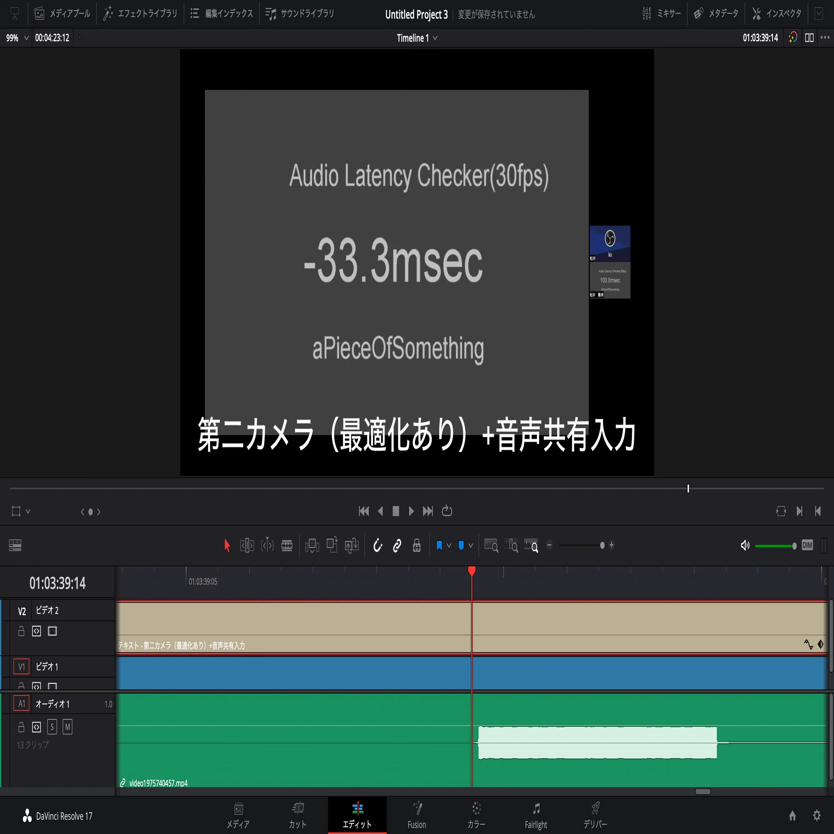
Task: Toggle Linked Selection chain icon
Action: tap(397, 545)
